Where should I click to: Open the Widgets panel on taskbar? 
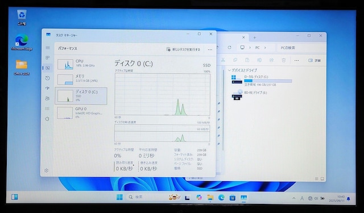point(14,197)
